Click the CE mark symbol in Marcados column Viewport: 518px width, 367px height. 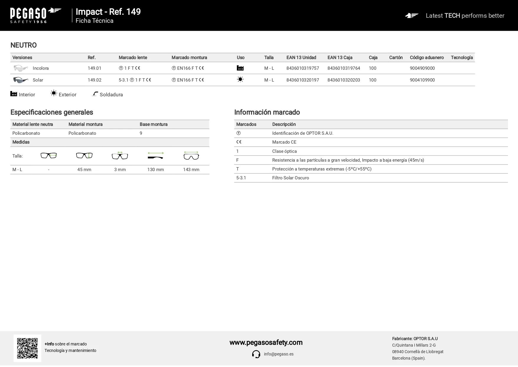click(239, 142)
